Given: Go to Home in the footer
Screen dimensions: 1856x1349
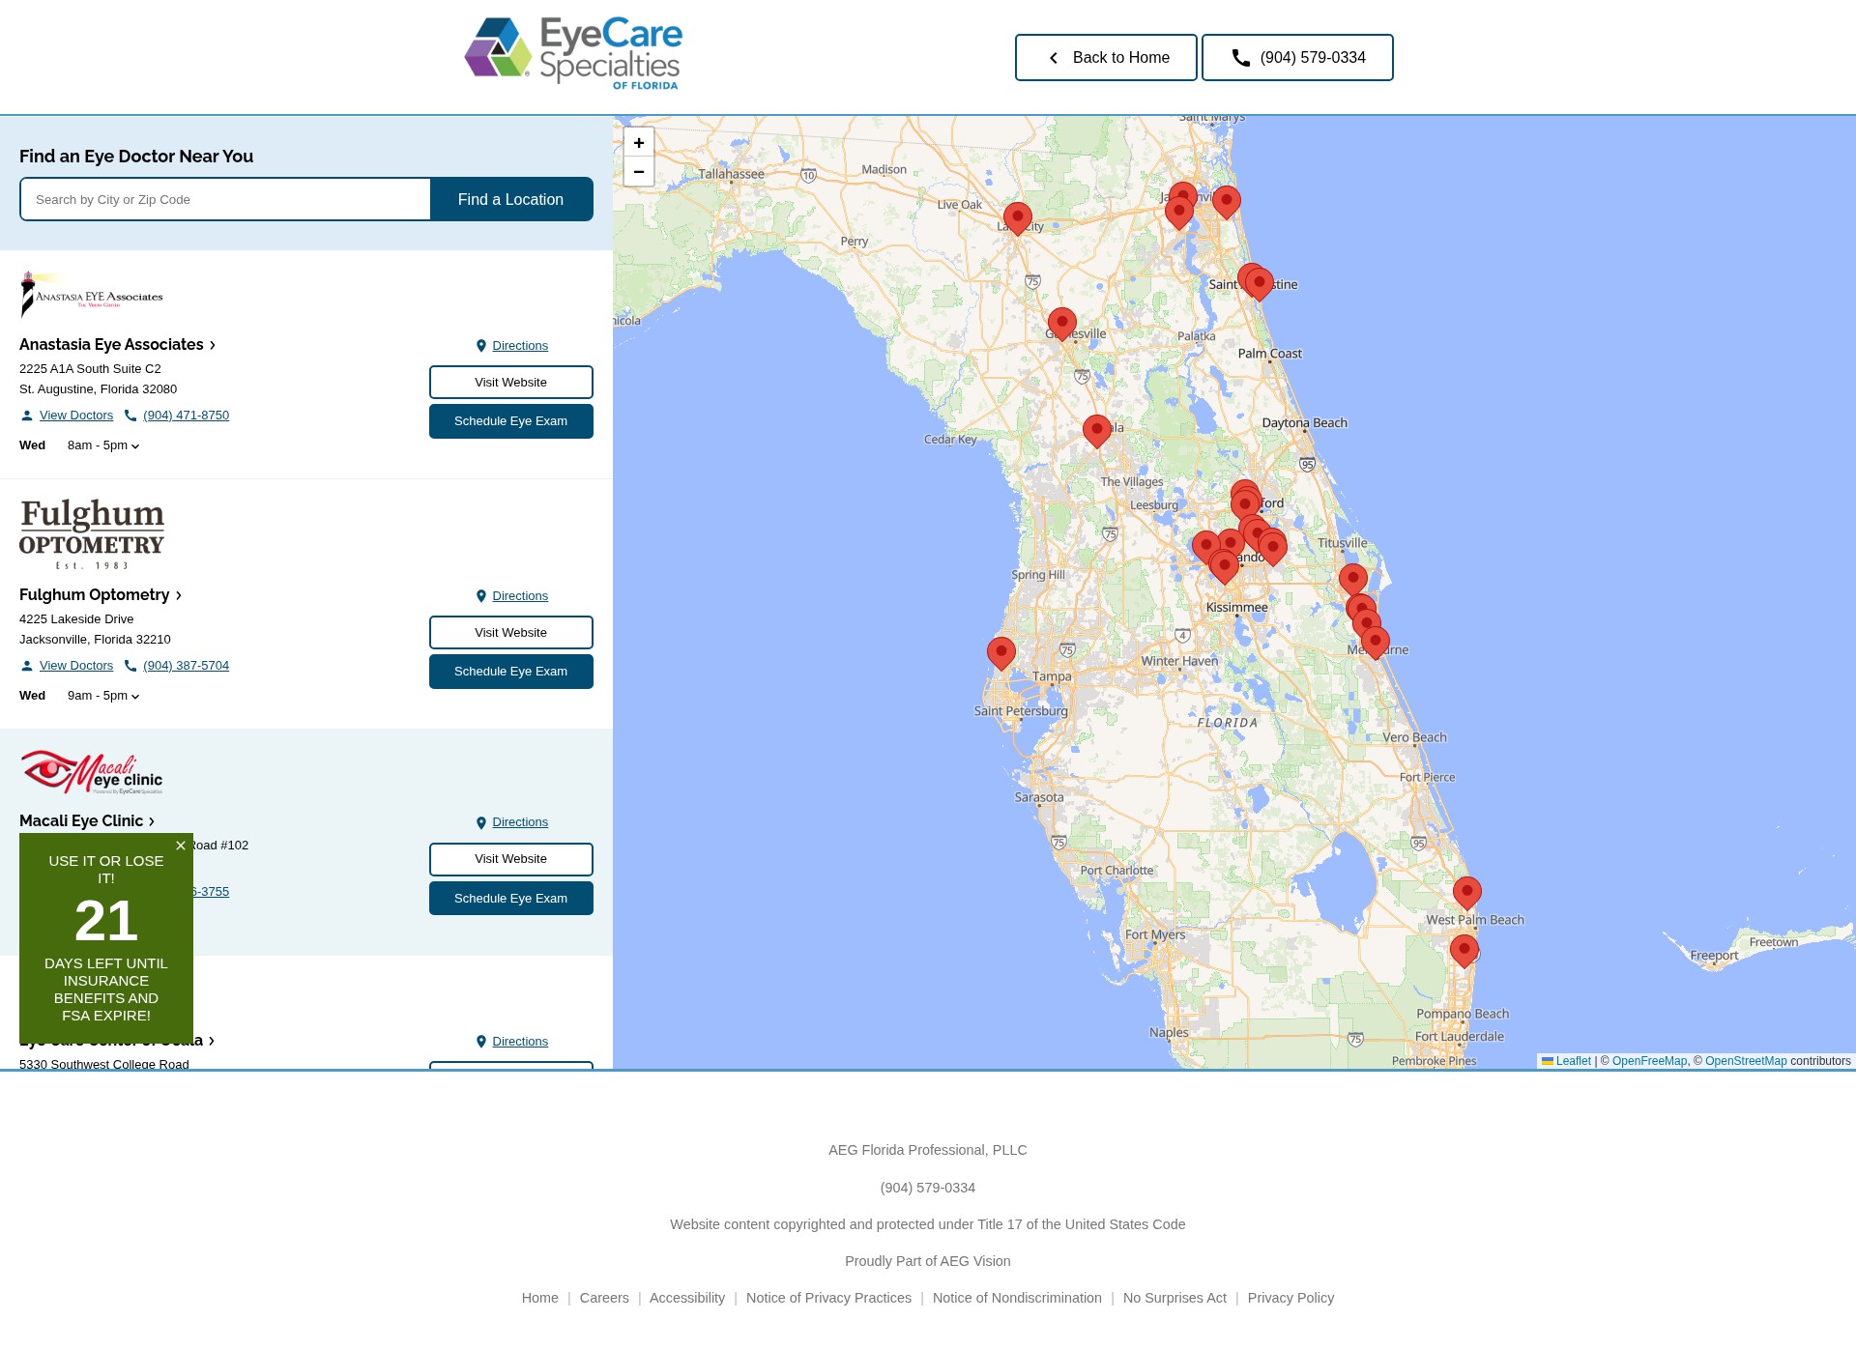Looking at the screenshot, I should tap(540, 1298).
